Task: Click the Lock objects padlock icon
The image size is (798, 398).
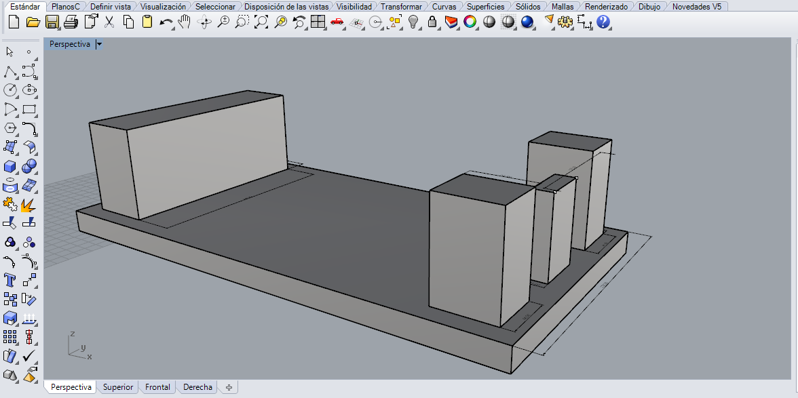Action: [x=432, y=22]
